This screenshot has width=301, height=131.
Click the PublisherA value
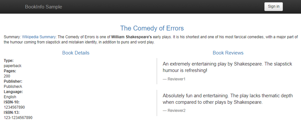(x=13, y=87)
